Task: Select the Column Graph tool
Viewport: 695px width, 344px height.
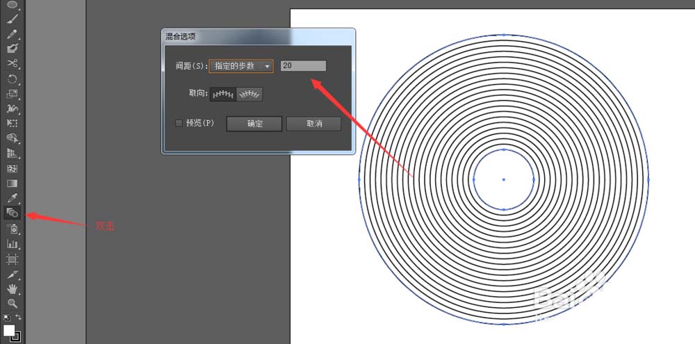Action: 13,244
